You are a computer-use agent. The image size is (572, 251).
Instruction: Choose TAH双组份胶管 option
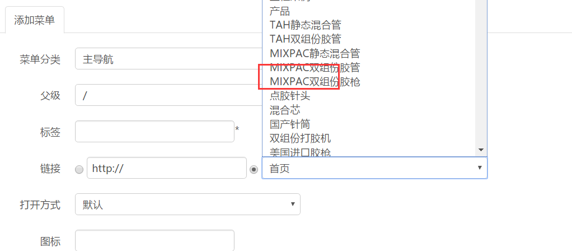(368, 39)
